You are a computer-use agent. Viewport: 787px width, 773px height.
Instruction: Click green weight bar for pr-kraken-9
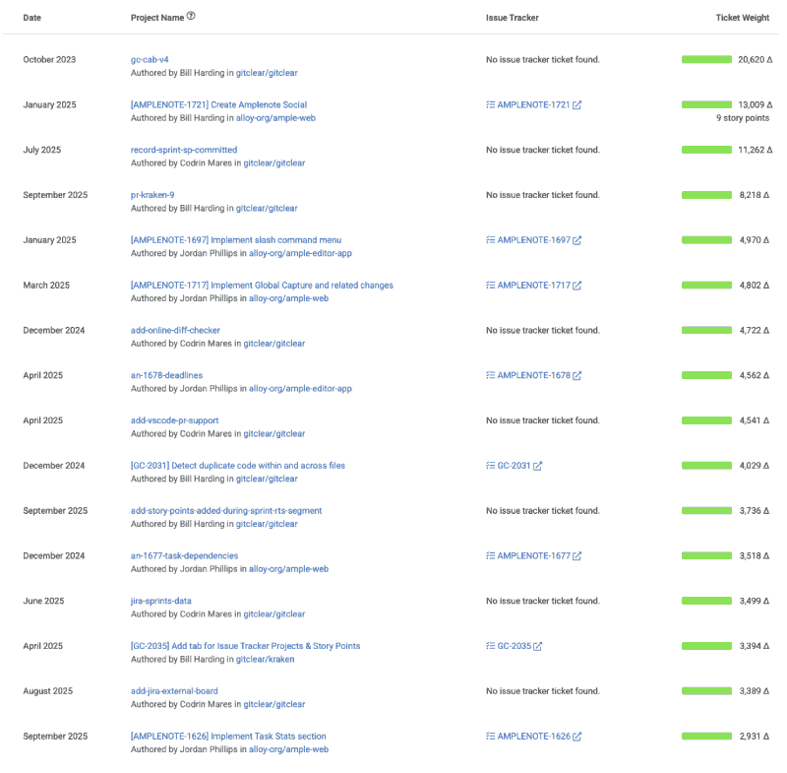tap(706, 195)
